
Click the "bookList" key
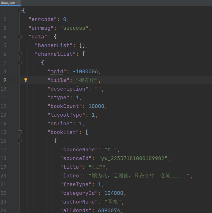tap(63, 132)
